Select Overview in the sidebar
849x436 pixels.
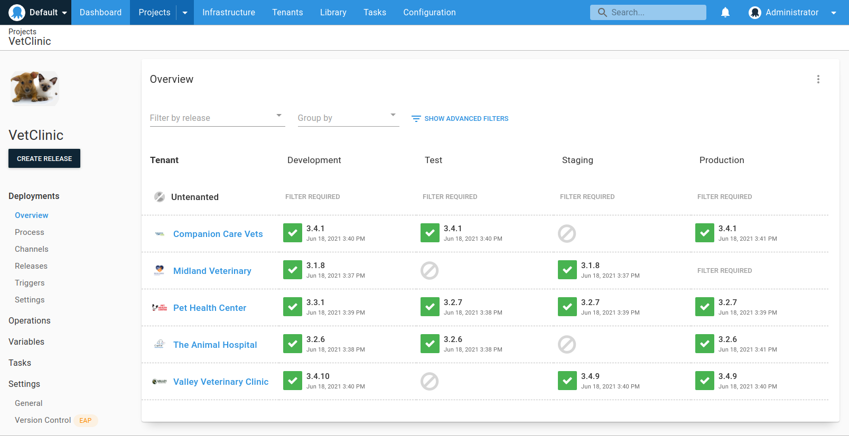[x=32, y=215]
